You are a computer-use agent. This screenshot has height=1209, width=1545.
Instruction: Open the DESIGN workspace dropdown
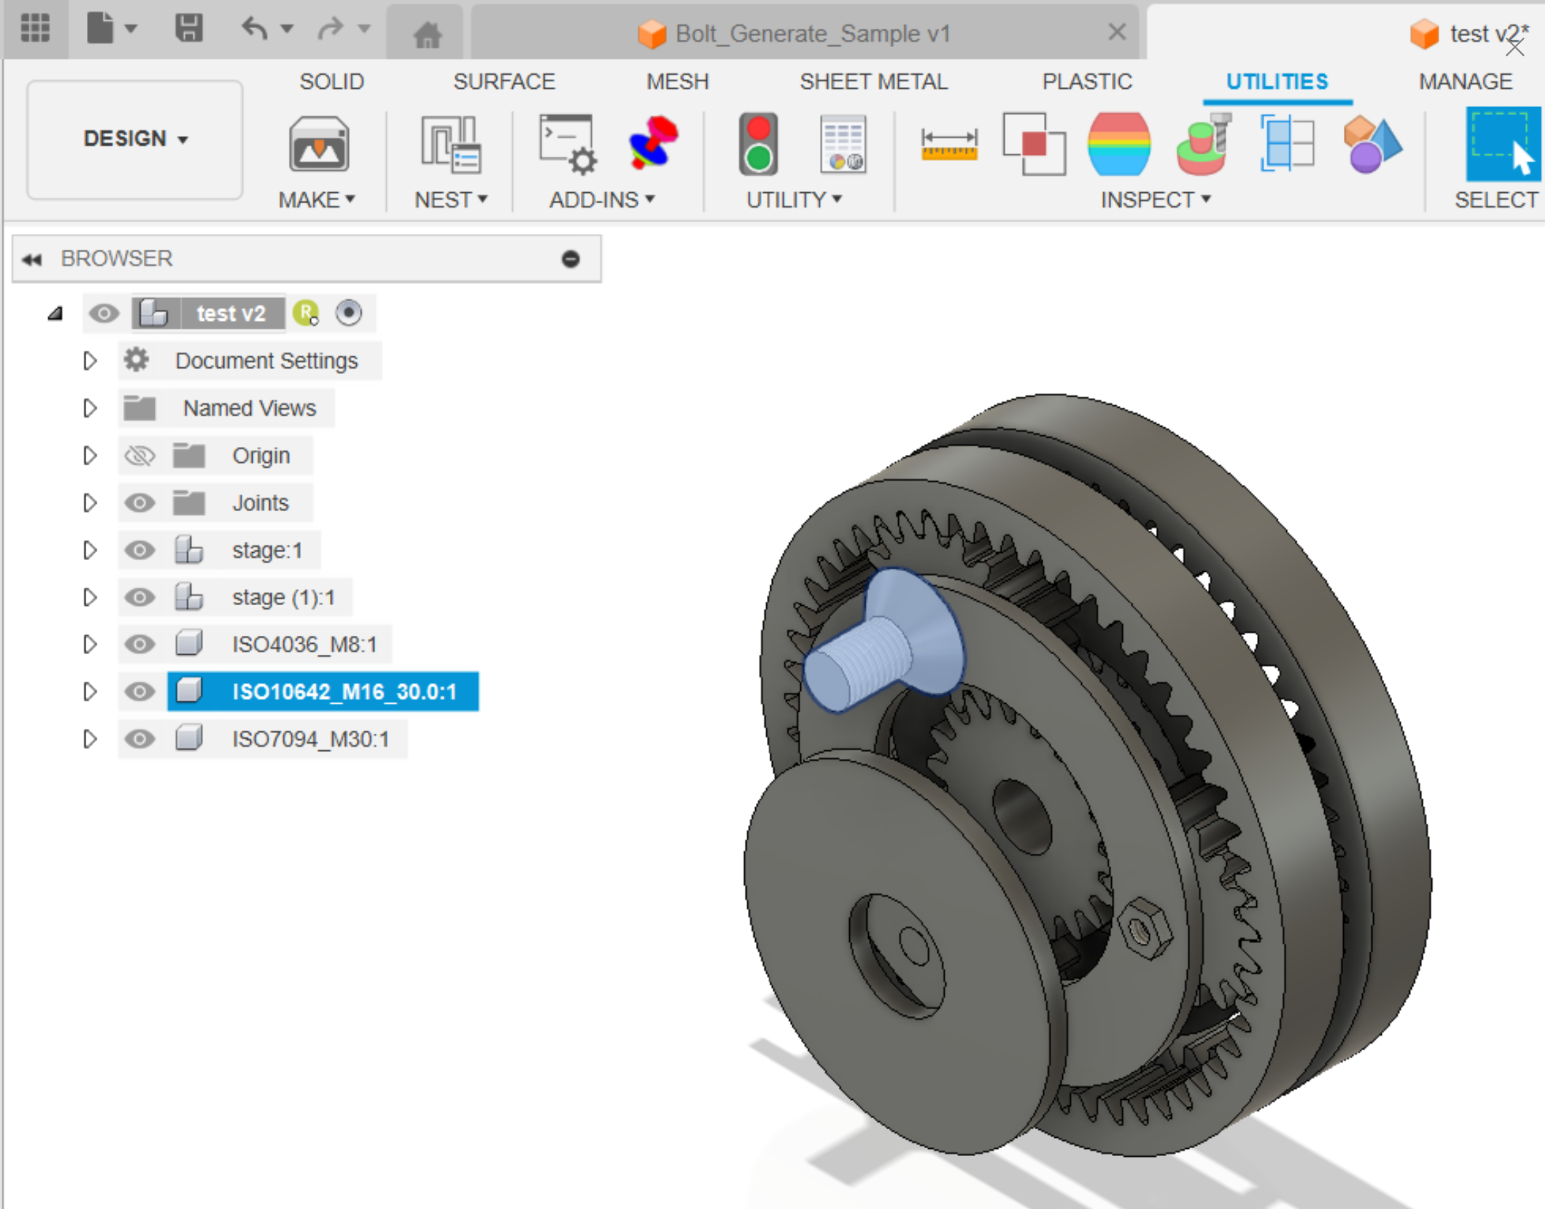point(135,139)
